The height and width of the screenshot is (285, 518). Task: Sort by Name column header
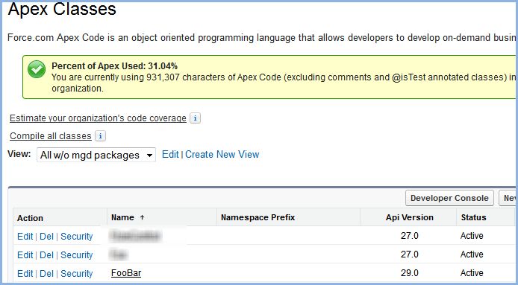(x=122, y=217)
